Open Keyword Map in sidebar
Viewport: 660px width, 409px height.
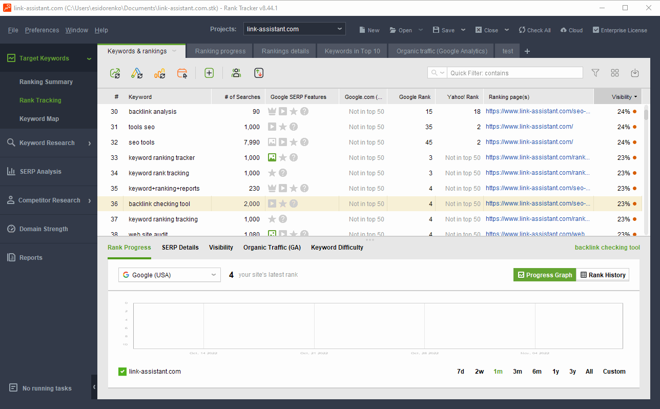tap(39, 119)
